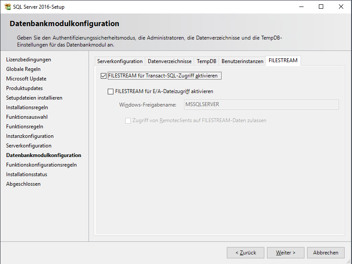Image resolution: width=352 pixels, height=264 pixels.
Task: Click Datenbankmodulkonfiguration step in sidebar
Action: (43, 155)
